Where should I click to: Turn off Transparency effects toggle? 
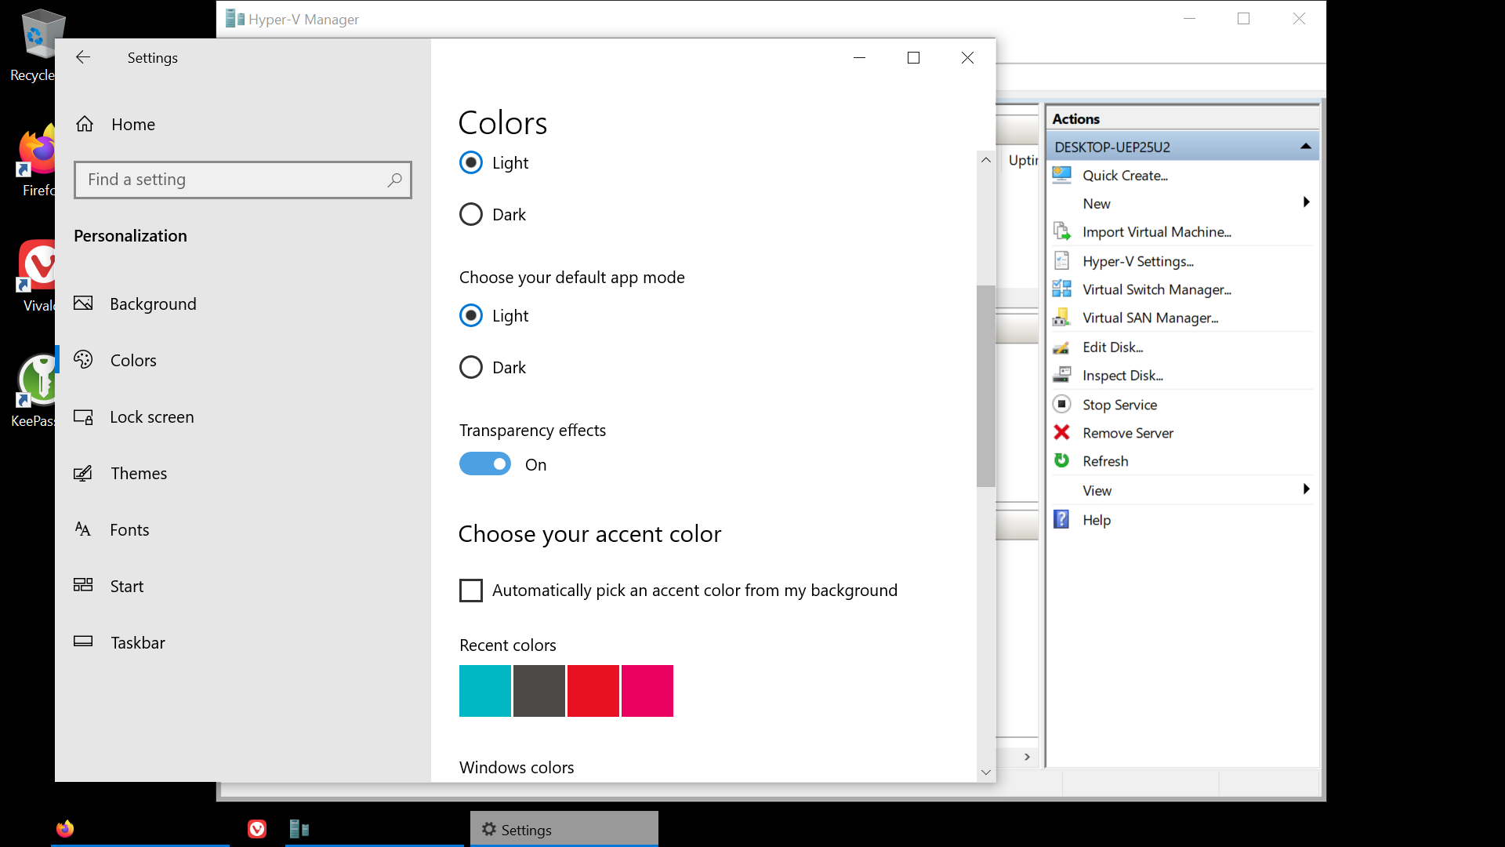[x=485, y=464]
